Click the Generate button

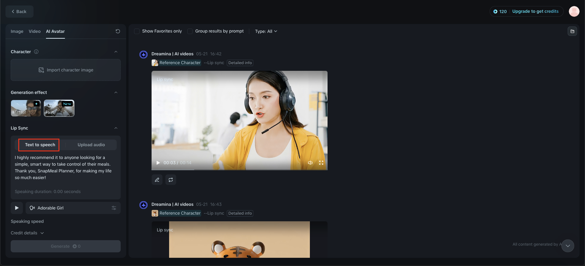[66, 246]
